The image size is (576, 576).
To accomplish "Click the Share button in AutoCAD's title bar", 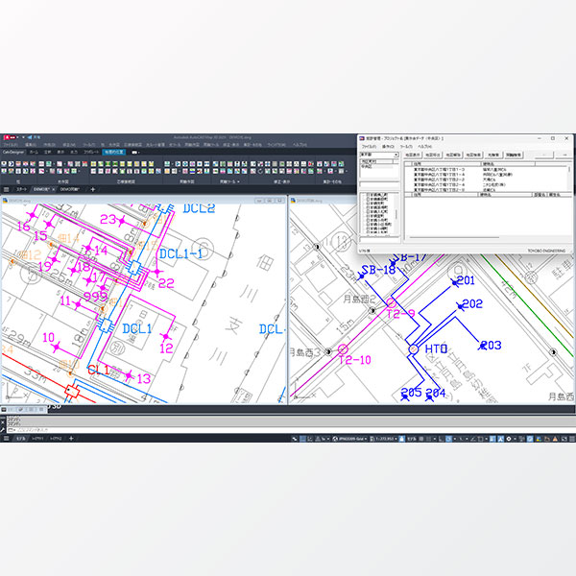I will tap(35, 137).
